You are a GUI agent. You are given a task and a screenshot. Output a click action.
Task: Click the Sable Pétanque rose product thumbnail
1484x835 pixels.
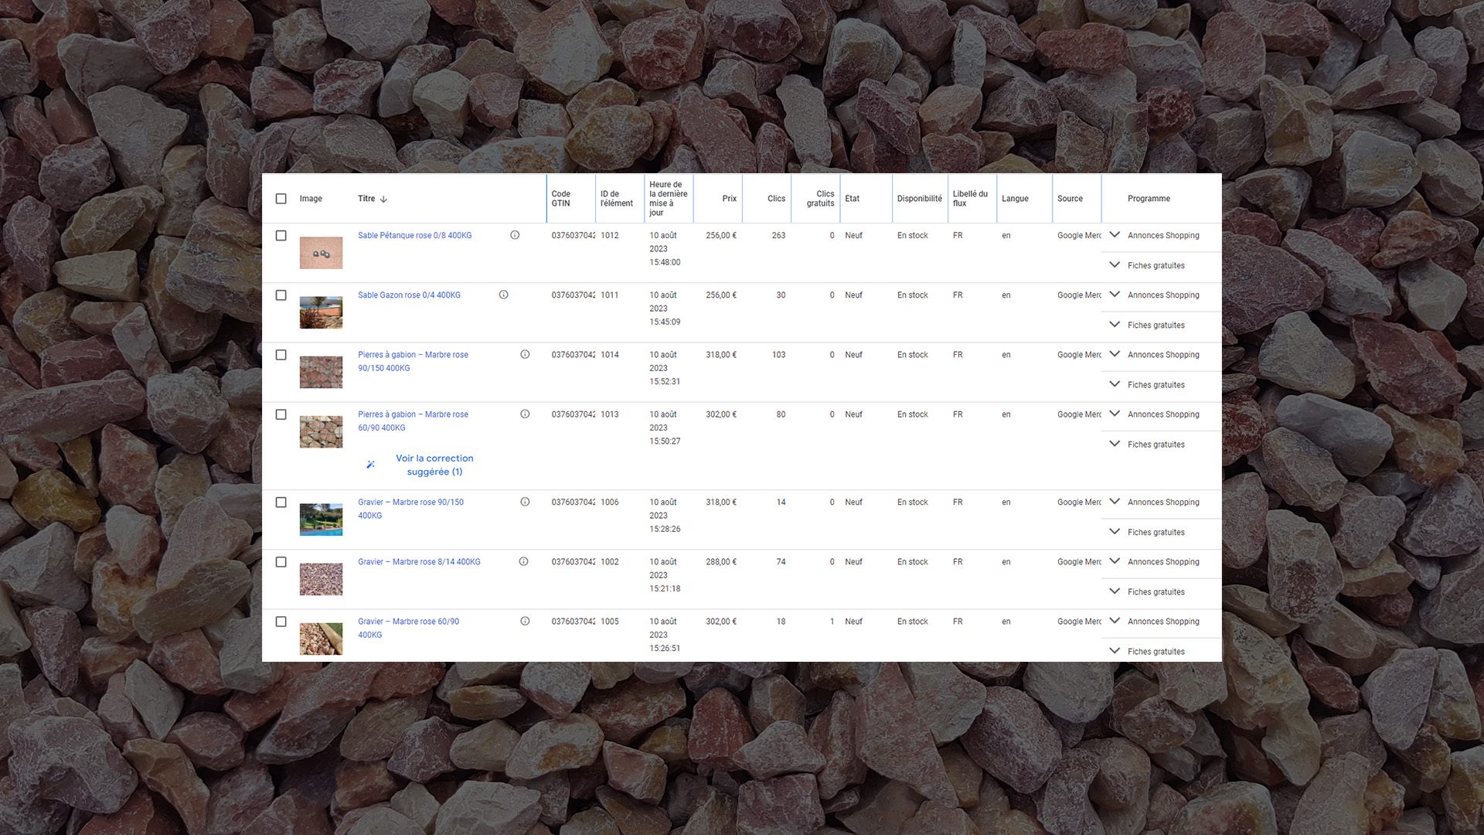click(321, 253)
